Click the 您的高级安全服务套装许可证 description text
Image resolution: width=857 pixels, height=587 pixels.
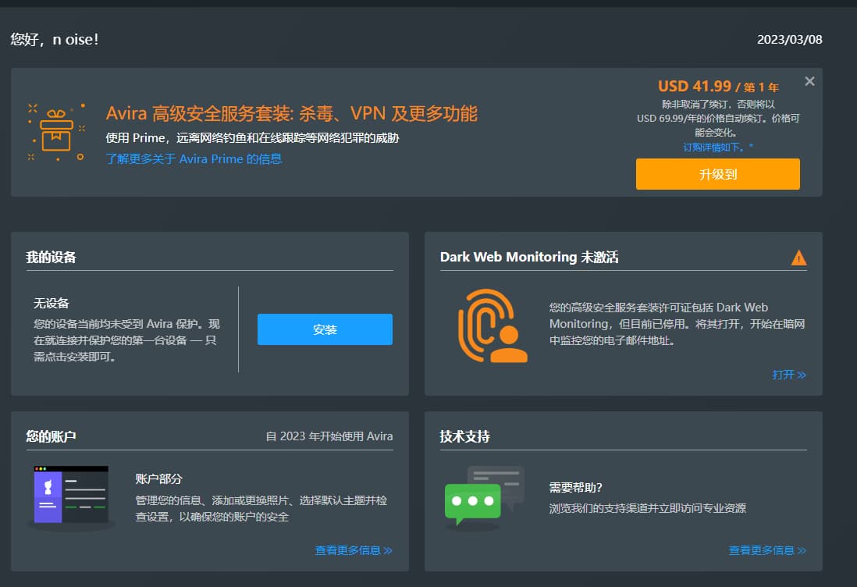(677, 324)
